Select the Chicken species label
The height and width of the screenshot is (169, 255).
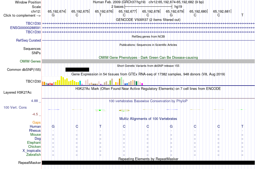[x=34, y=146]
